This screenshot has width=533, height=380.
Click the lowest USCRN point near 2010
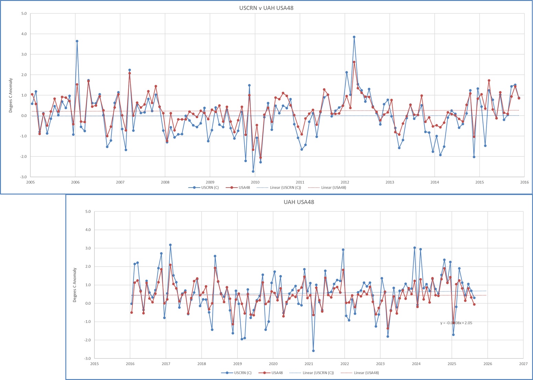click(x=253, y=171)
